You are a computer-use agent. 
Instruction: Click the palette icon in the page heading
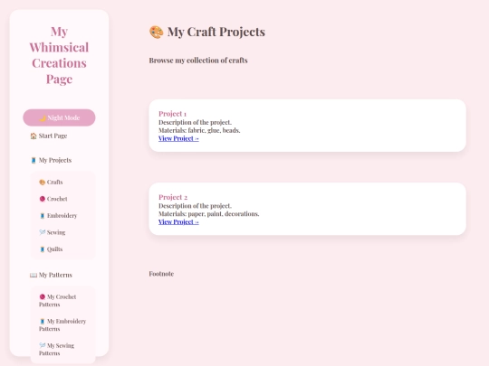click(157, 32)
